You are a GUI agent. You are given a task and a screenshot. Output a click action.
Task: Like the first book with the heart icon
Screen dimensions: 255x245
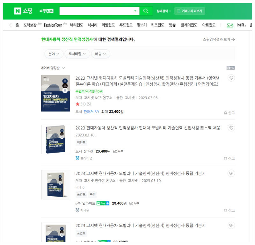click(231, 78)
